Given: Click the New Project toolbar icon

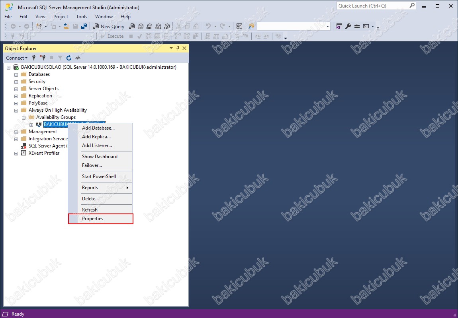Looking at the screenshot, I should pos(39,26).
